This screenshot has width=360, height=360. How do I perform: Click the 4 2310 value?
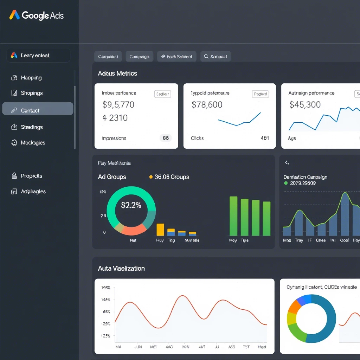click(x=115, y=118)
